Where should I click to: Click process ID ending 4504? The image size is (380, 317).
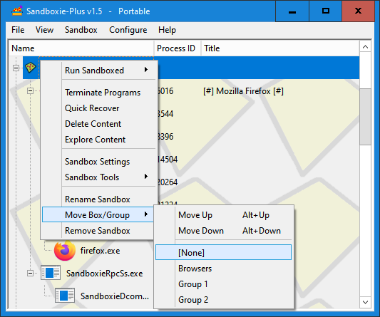point(168,160)
